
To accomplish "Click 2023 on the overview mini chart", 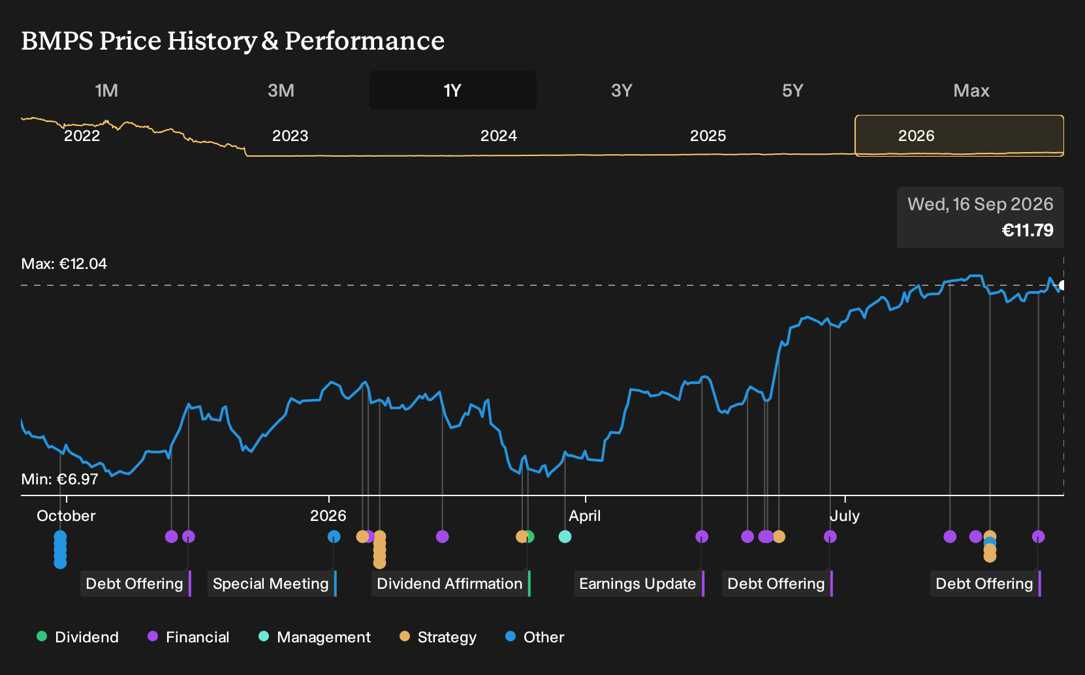I will point(290,136).
